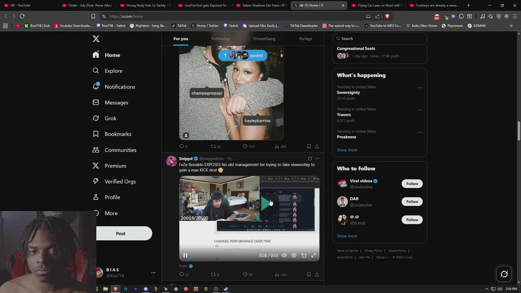
Task: Switch to the Following tab
Action: 221,39
